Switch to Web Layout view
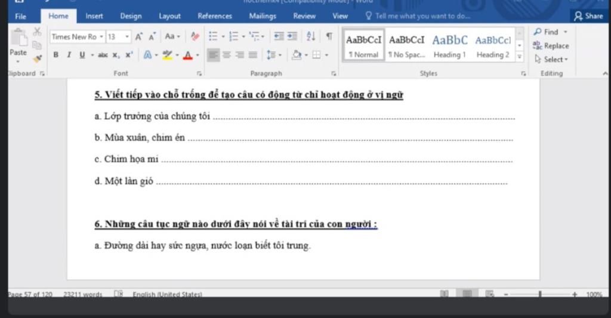 click(490, 294)
